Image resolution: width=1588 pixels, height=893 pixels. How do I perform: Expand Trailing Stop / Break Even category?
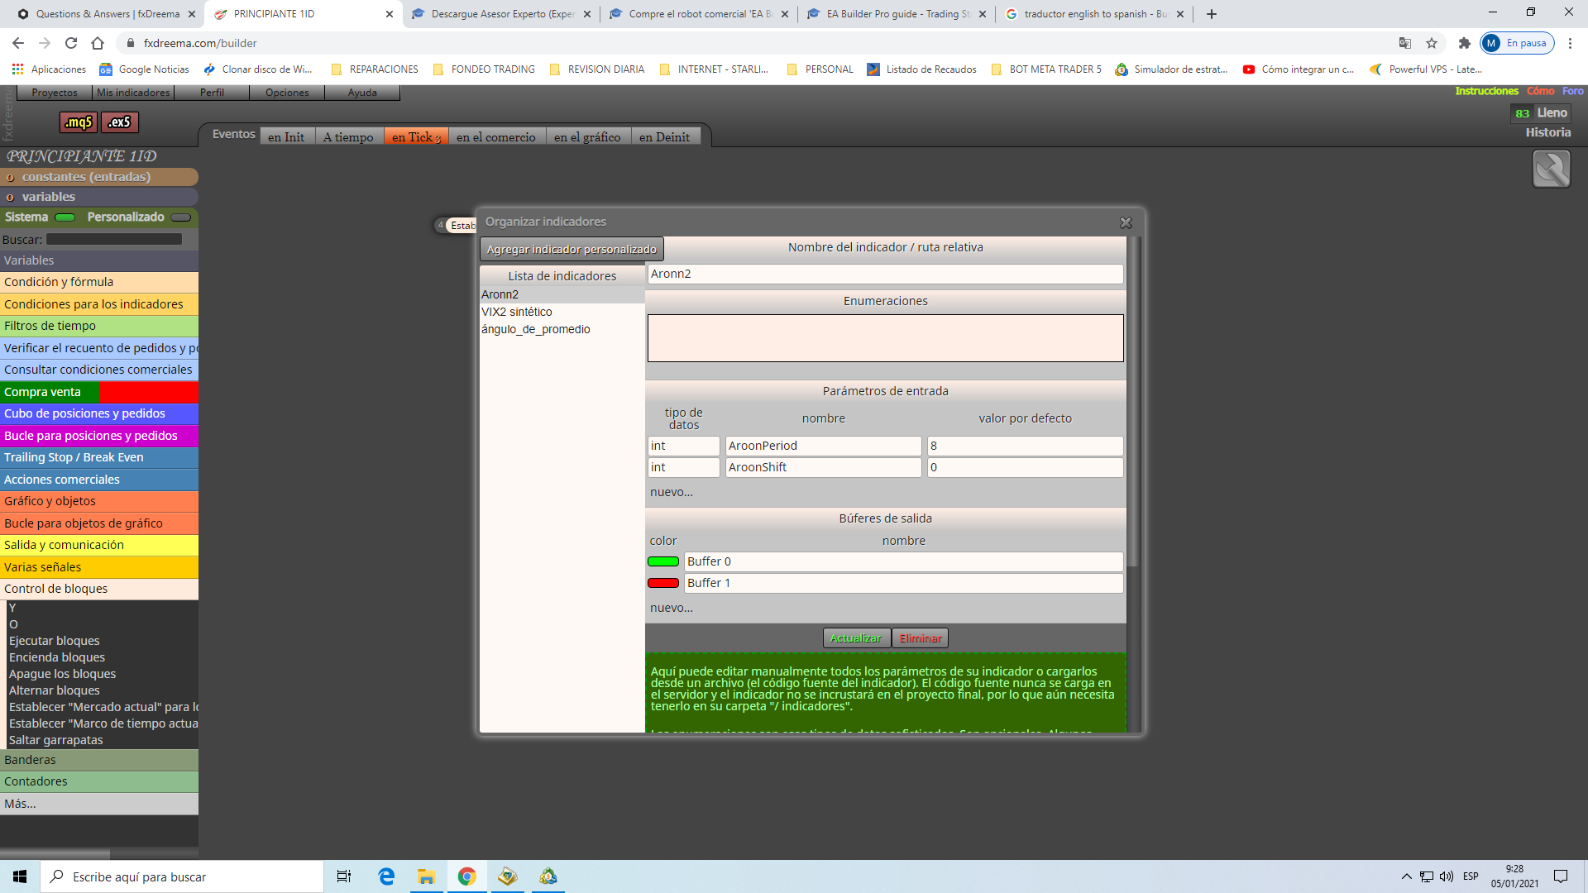[x=99, y=457]
